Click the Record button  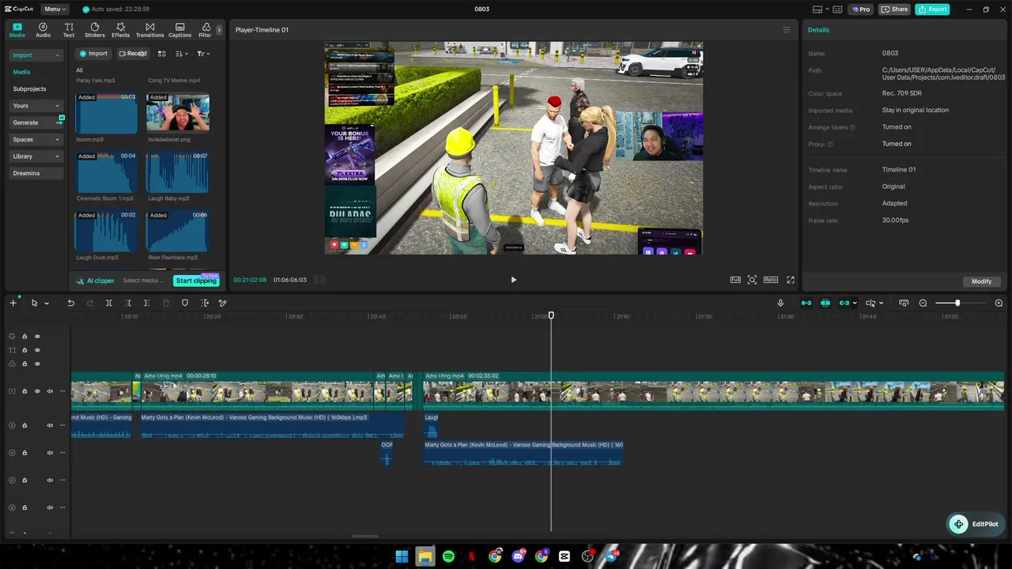[133, 54]
